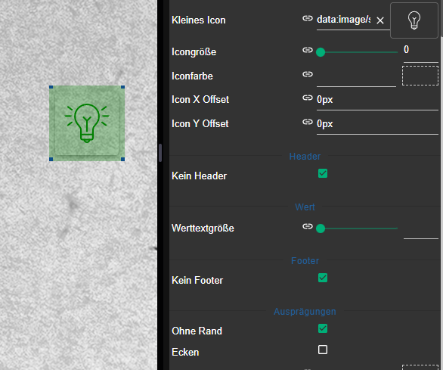Click the panel splitter handle between canvas and properties
Image resolution: width=443 pixels, height=370 pixels.
click(x=160, y=153)
